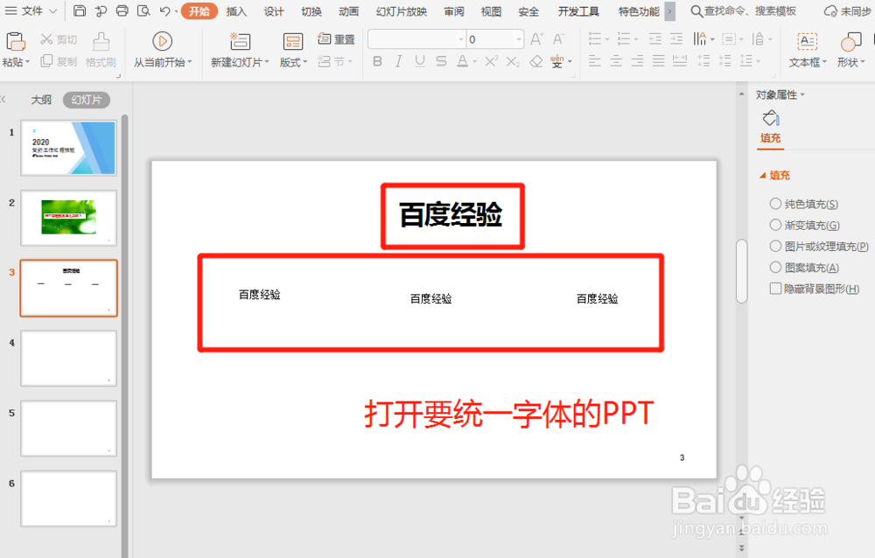The height and width of the screenshot is (558, 875).
Task: Check Hide Background Graphics (隐藏背景图形) box
Action: pos(775,289)
